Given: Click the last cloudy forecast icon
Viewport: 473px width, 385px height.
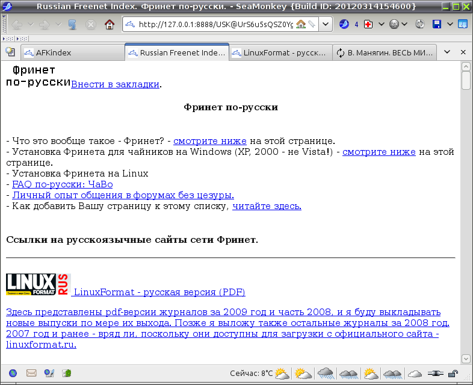Looking at the screenshot, I should (x=415, y=374).
